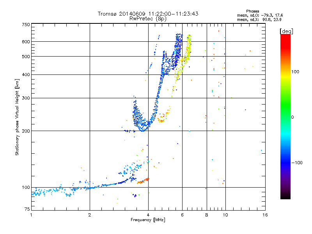The image size is (312, 234).
Task: Select the 'RwPretec (8p)' subtitle
Action: (148, 19)
